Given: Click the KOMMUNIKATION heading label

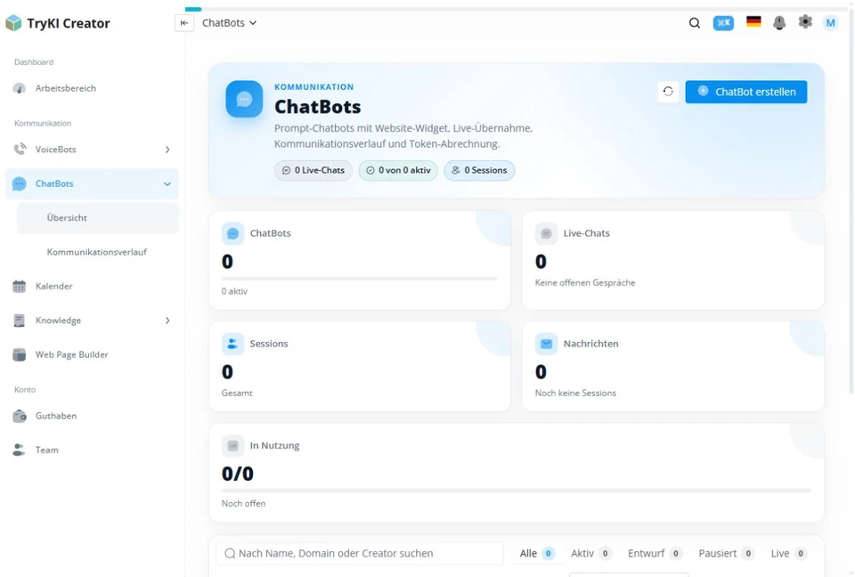Looking at the screenshot, I should click(x=314, y=86).
